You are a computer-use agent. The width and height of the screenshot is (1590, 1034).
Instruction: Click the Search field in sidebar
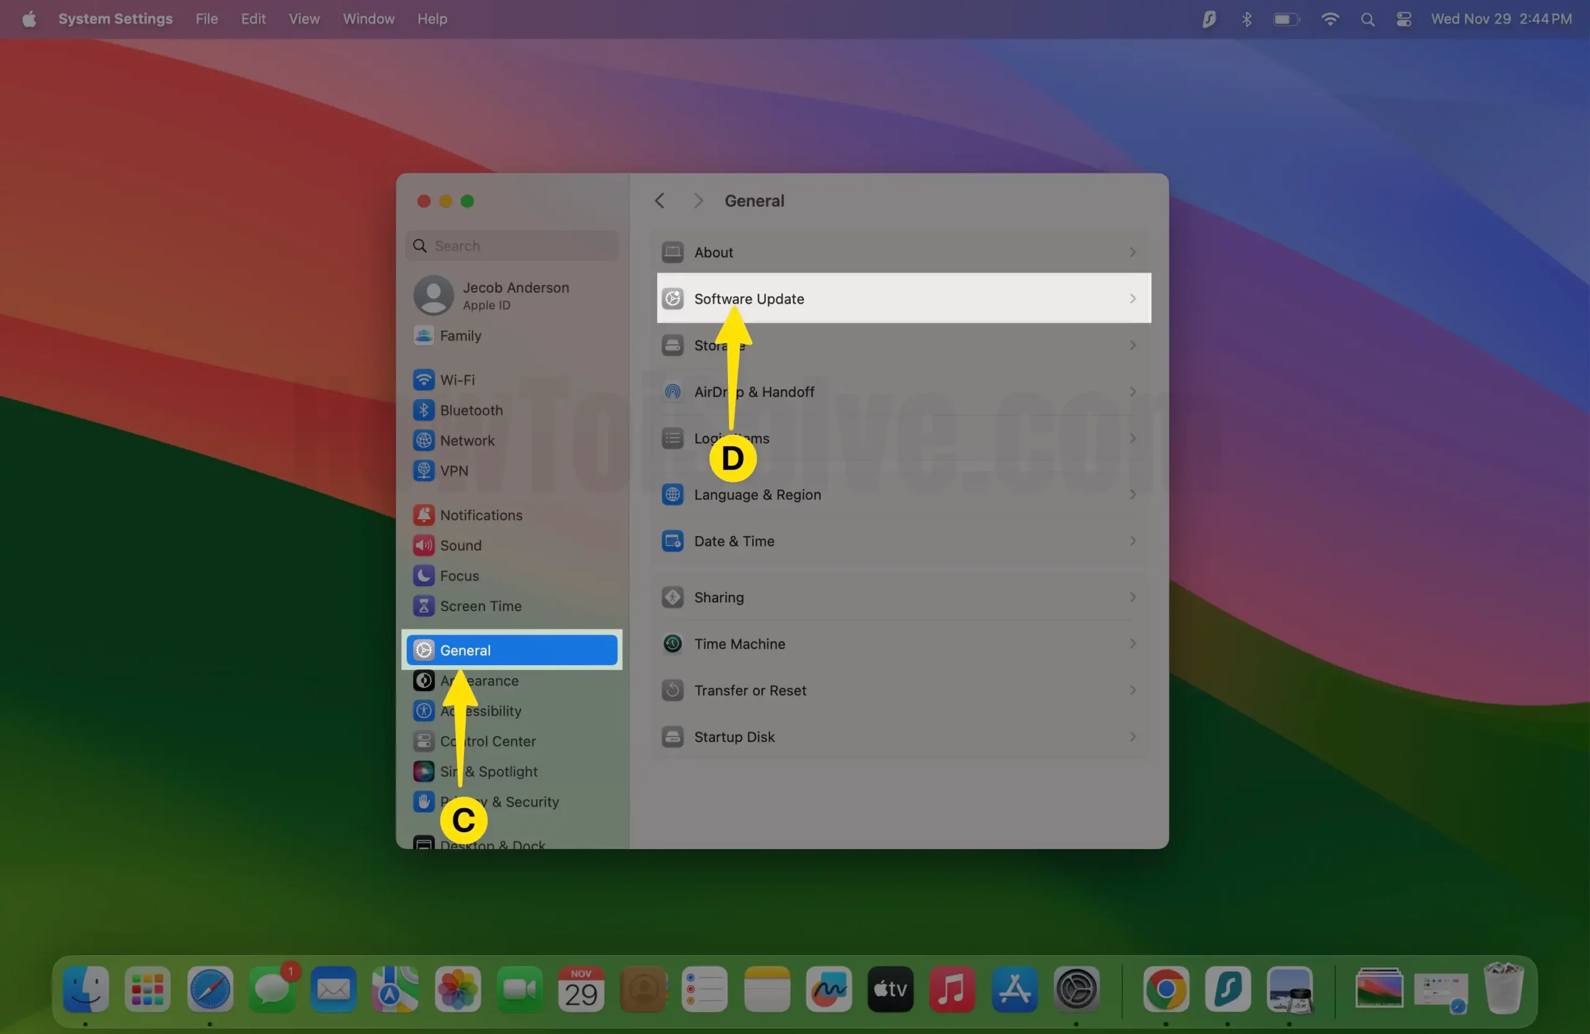click(521, 246)
